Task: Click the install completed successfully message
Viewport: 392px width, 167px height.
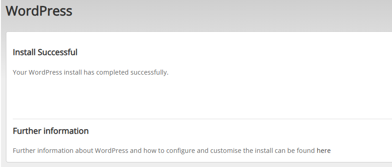Action: 90,72
